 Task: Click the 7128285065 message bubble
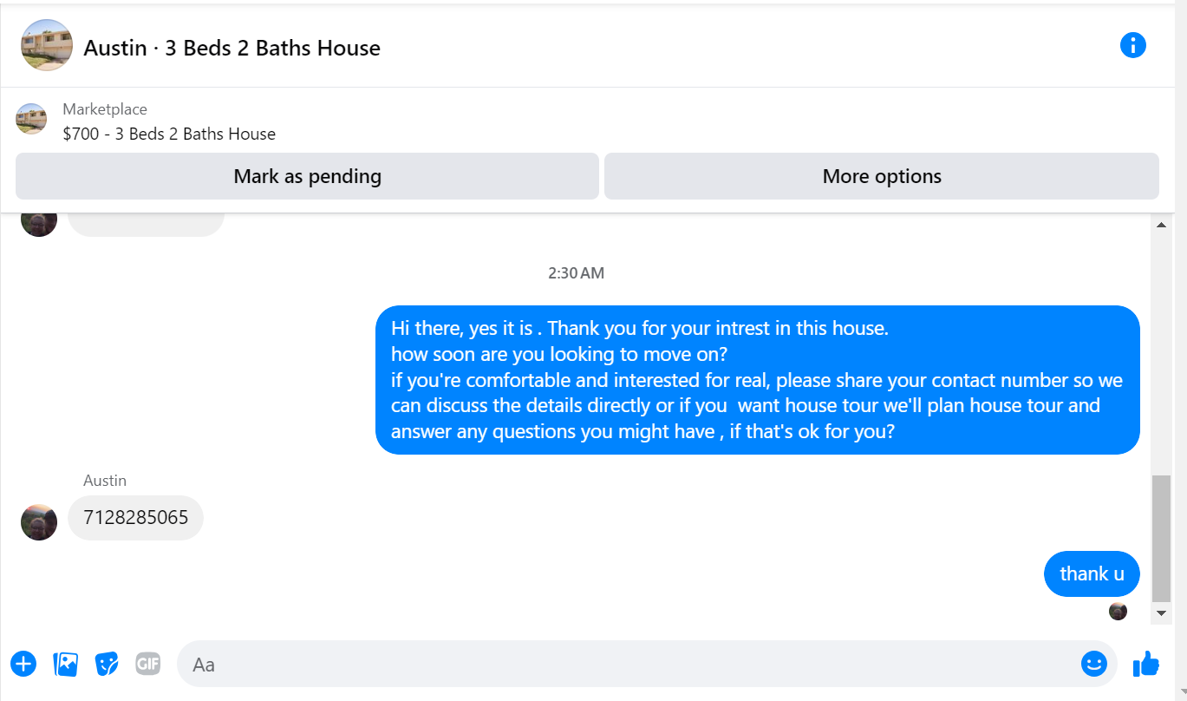tap(135, 518)
